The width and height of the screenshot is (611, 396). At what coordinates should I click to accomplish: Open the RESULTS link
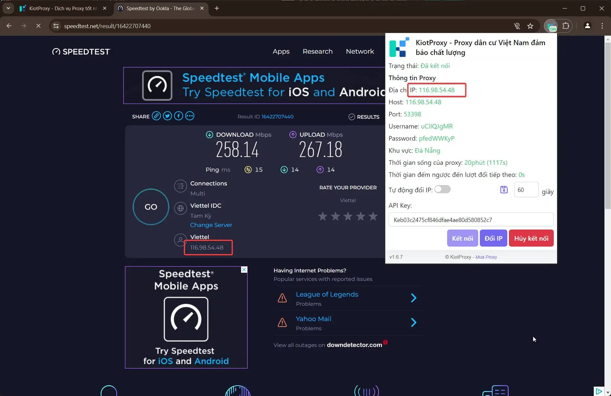(364, 117)
